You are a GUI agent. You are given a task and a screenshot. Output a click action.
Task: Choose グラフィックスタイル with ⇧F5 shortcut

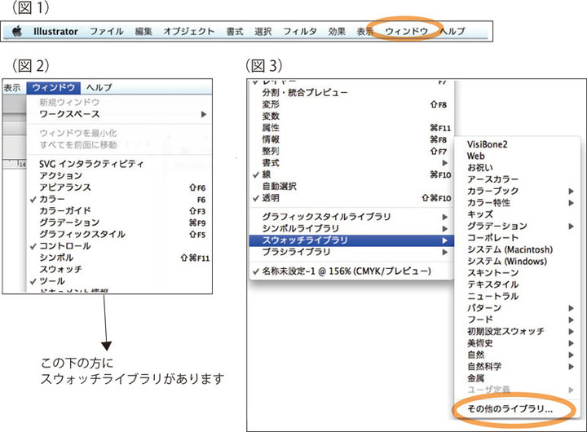tap(119, 235)
